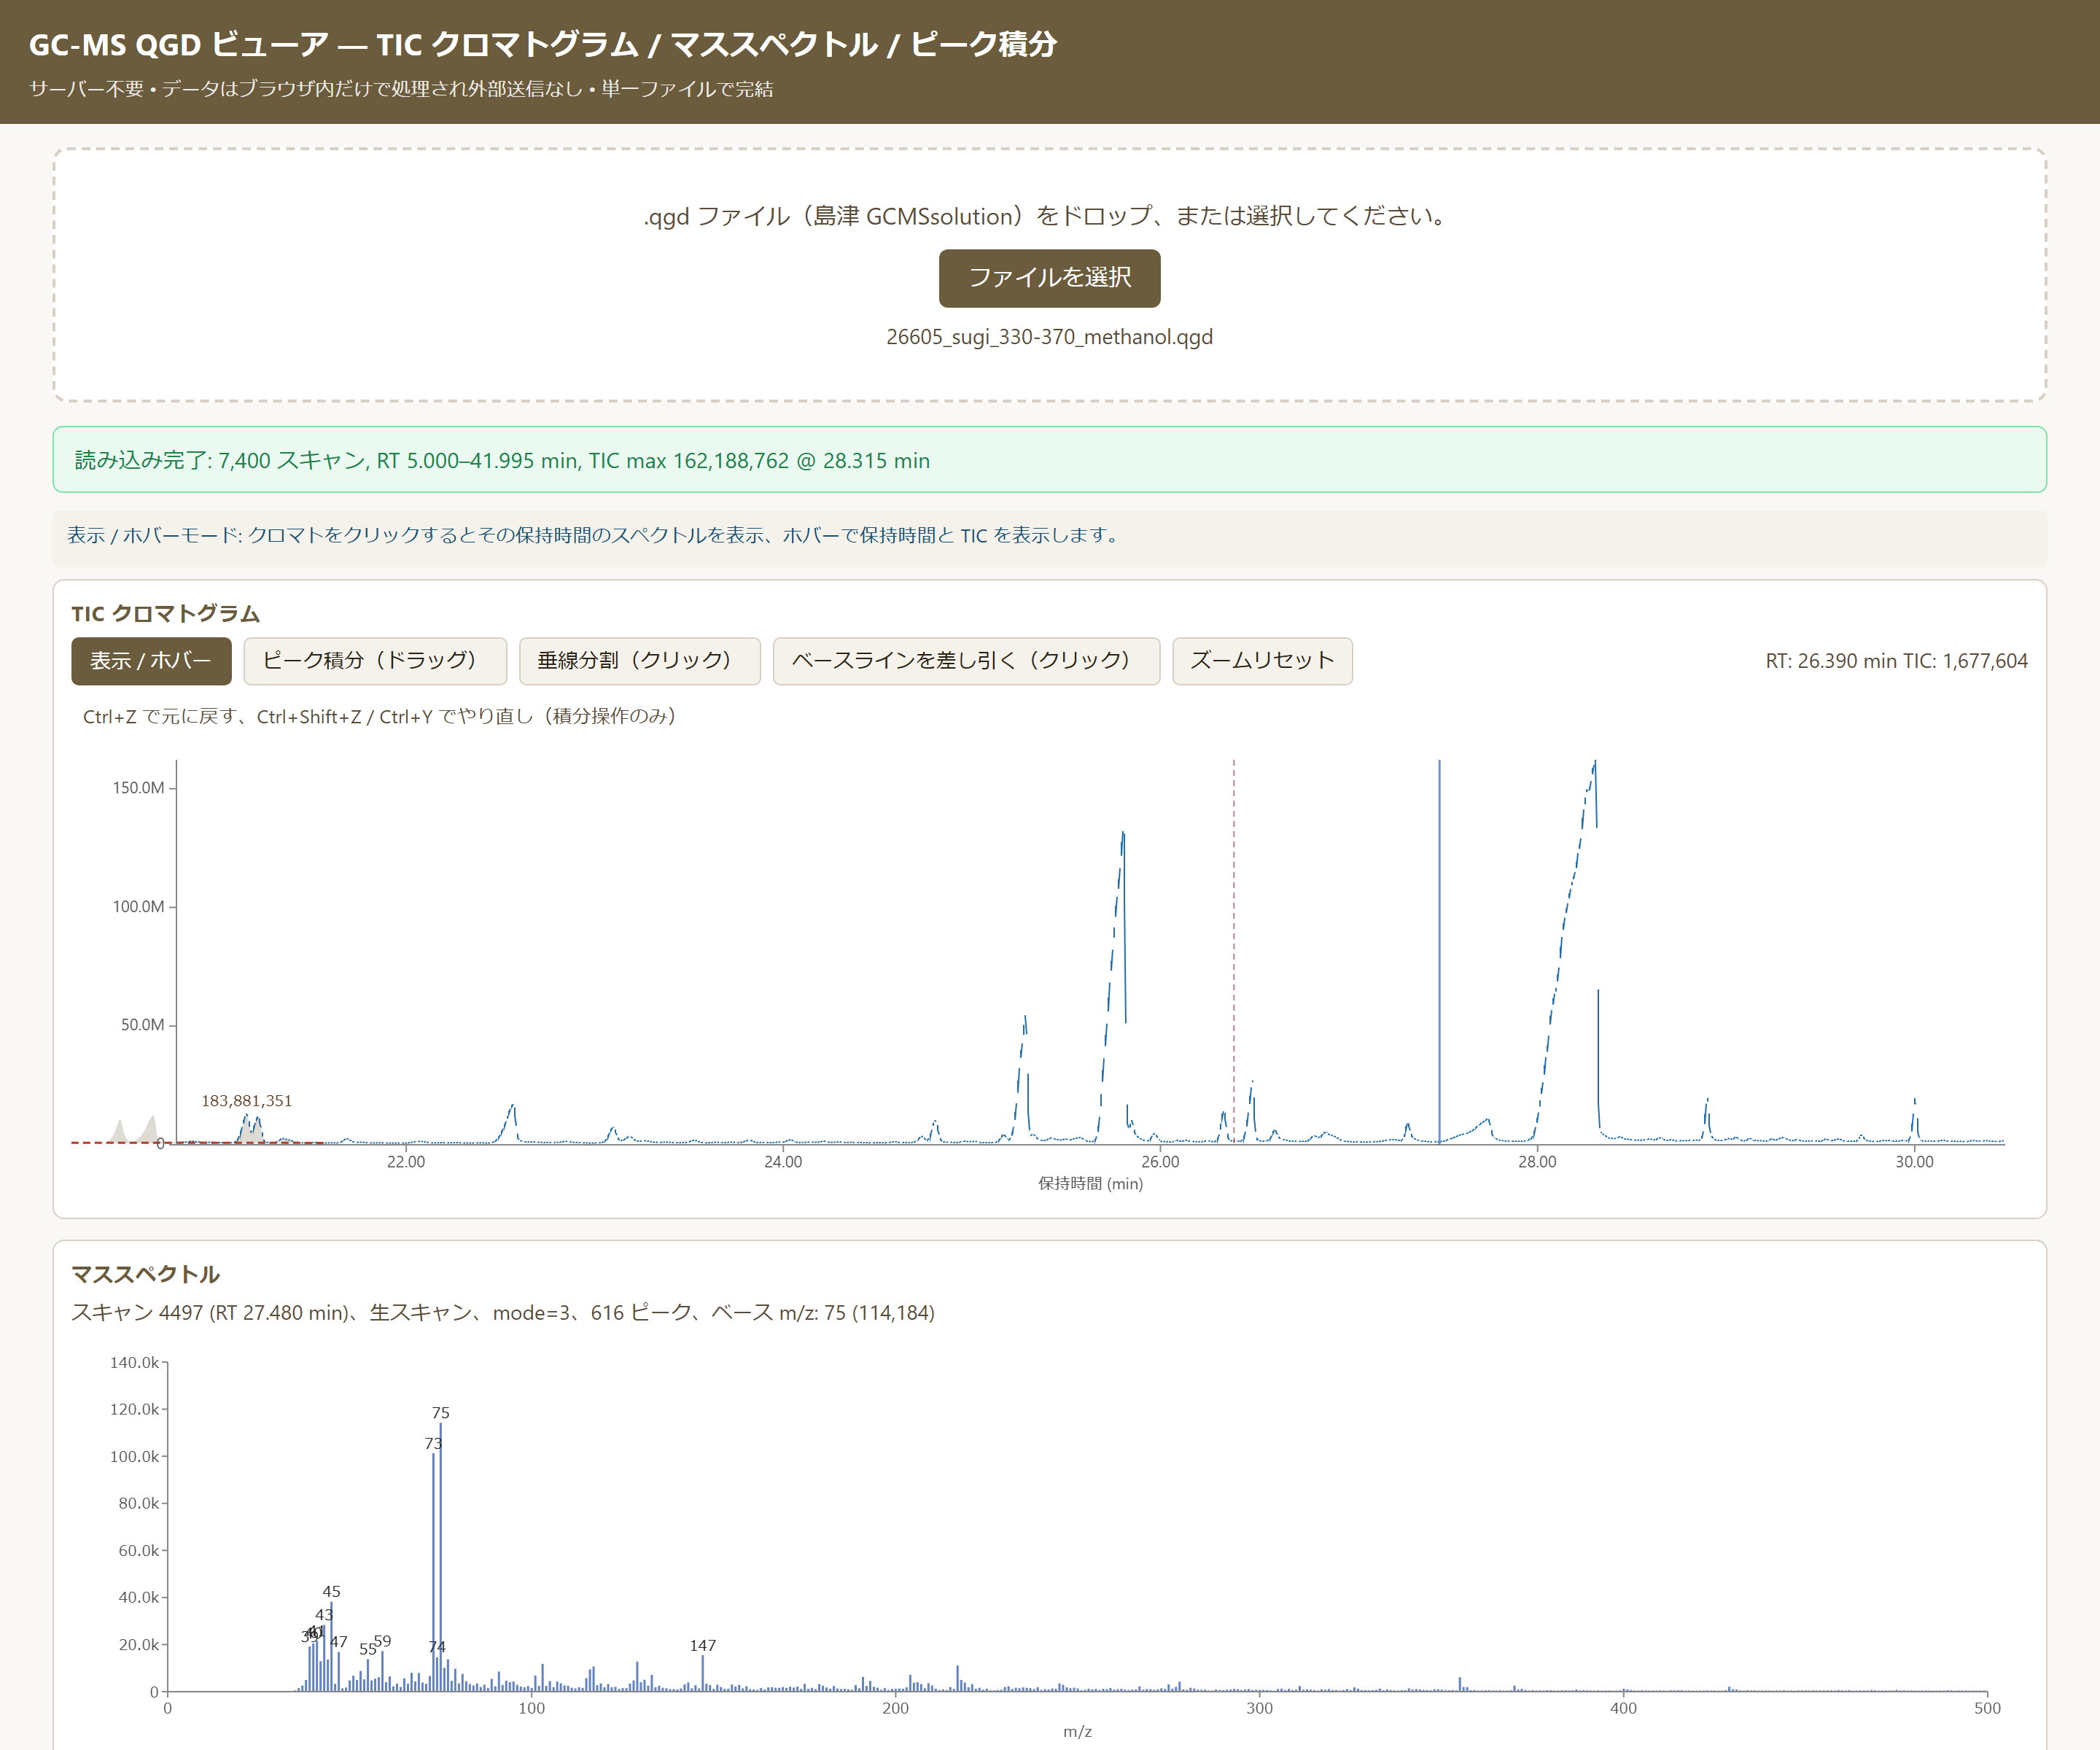
Task: Click the ズームリセット button
Action: (1262, 661)
